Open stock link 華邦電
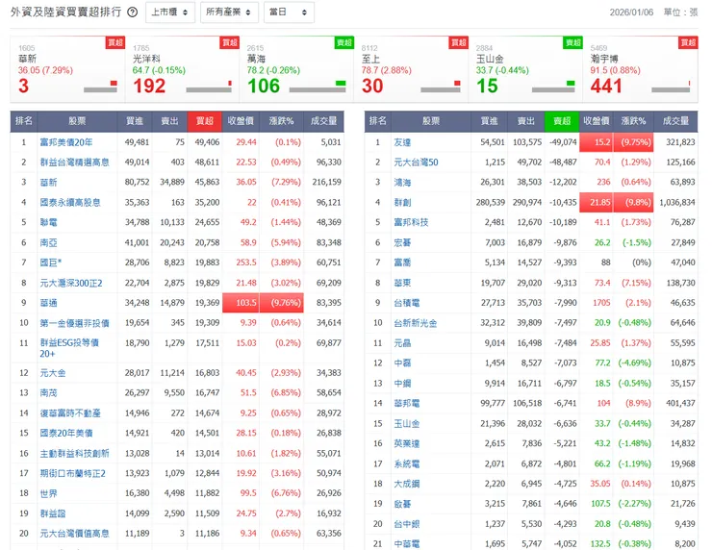The image size is (712, 550). click(x=407, y=403)
